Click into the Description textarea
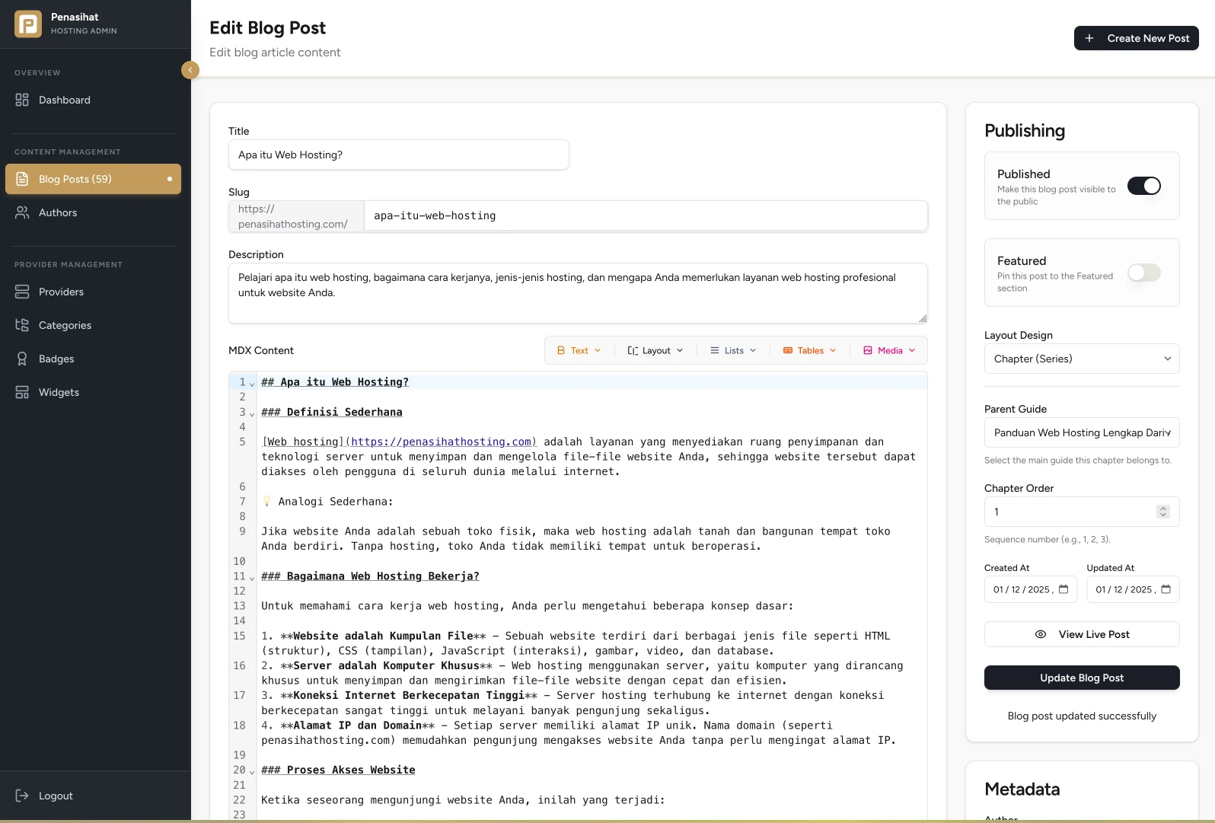 578,293
